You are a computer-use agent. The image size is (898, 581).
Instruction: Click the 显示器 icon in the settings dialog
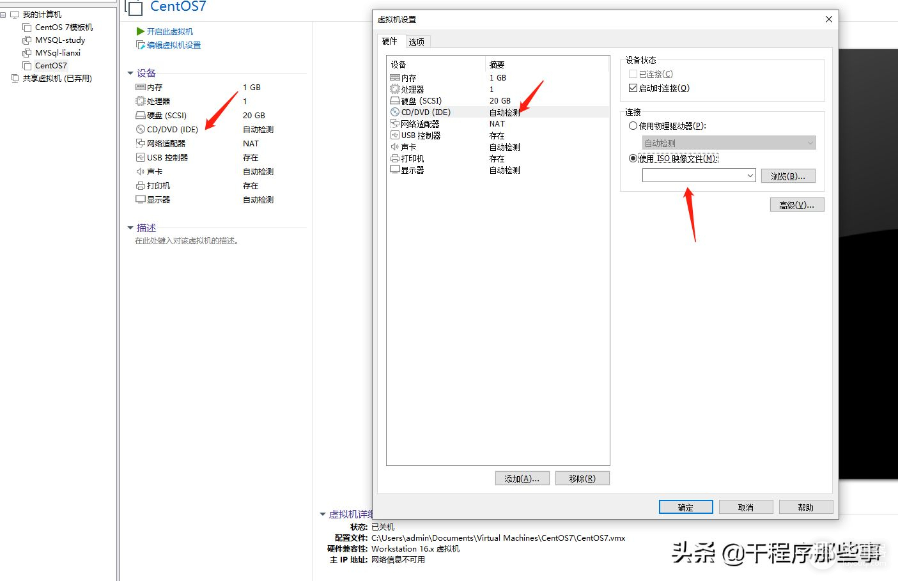(x=395, y=169)
